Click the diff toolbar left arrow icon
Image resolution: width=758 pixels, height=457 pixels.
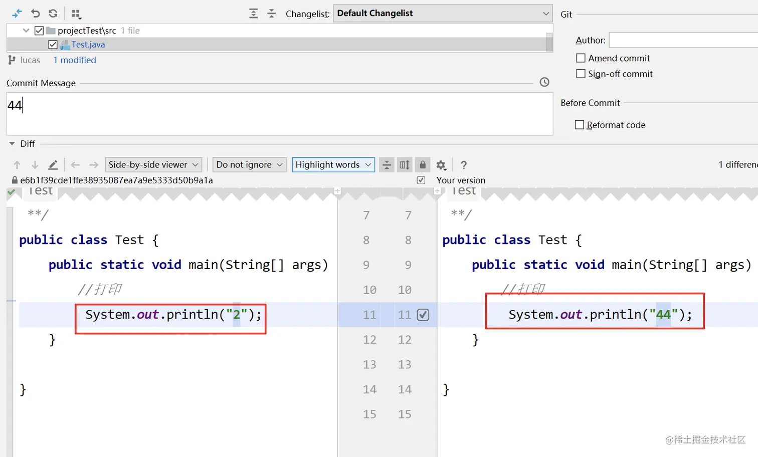tap(75, 165)
